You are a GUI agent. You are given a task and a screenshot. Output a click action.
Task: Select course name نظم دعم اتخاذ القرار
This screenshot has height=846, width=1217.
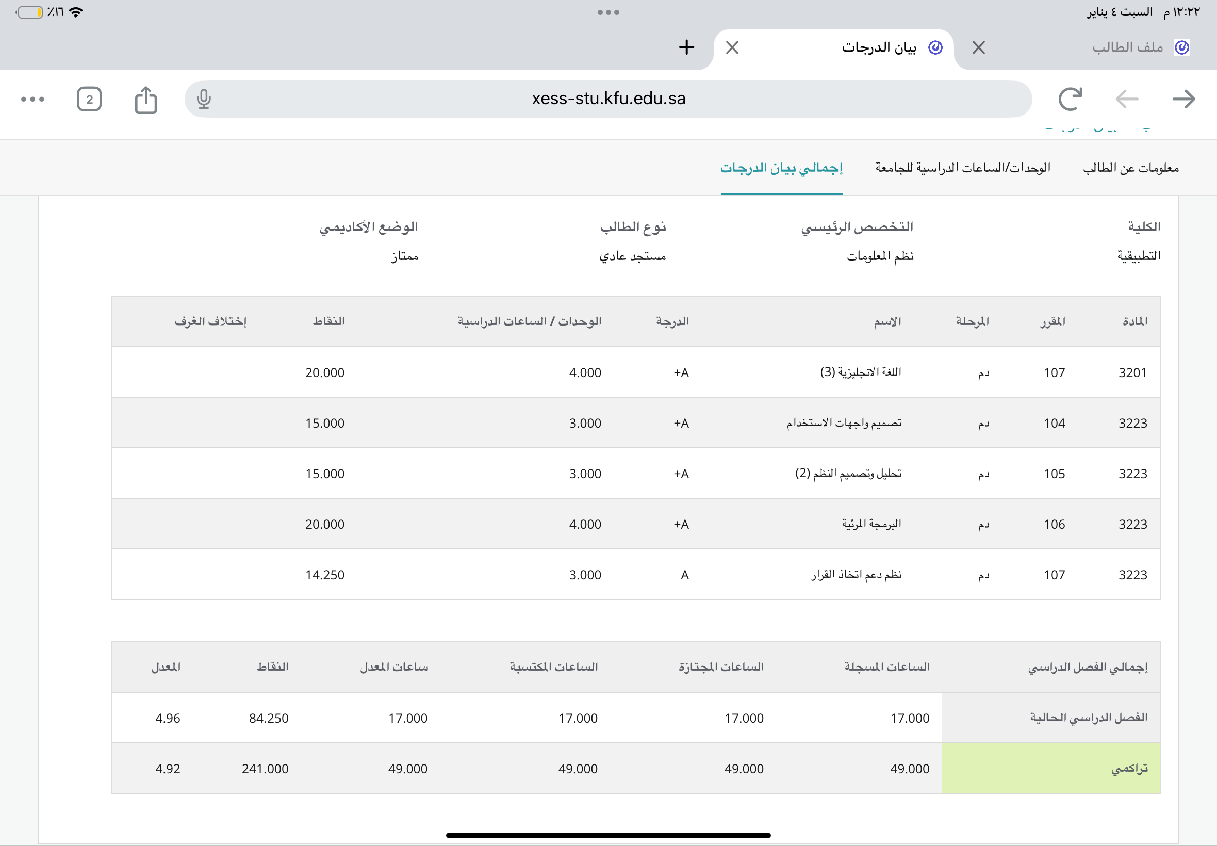coord(856,575)
